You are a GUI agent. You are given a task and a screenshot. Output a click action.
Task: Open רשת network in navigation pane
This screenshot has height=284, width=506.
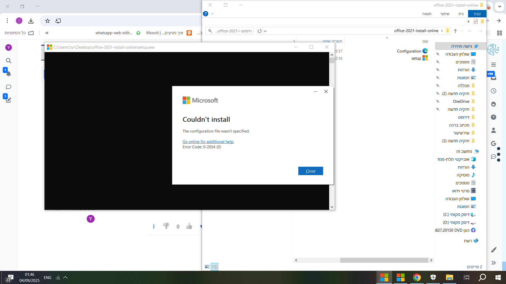coord(471,241)
